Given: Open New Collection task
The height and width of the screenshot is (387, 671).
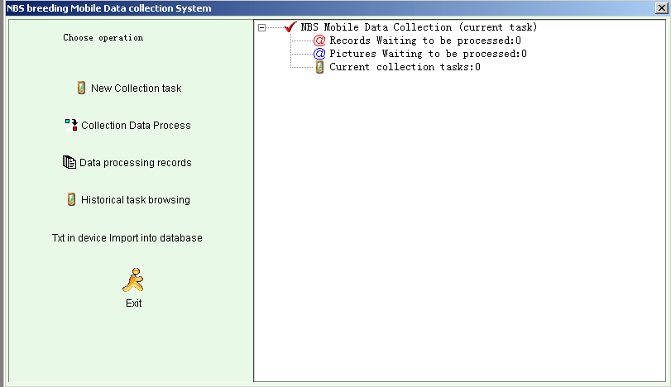Looking at the screenshot, I should click(136, 88).
